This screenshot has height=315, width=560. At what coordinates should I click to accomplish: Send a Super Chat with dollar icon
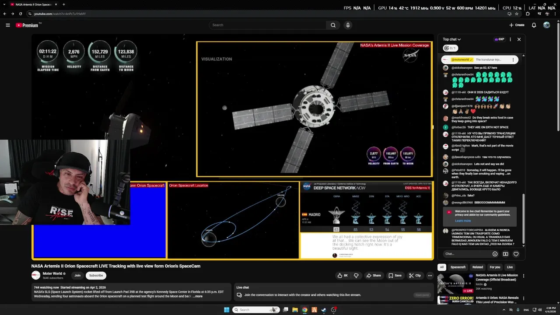click(x=505, y=254)
